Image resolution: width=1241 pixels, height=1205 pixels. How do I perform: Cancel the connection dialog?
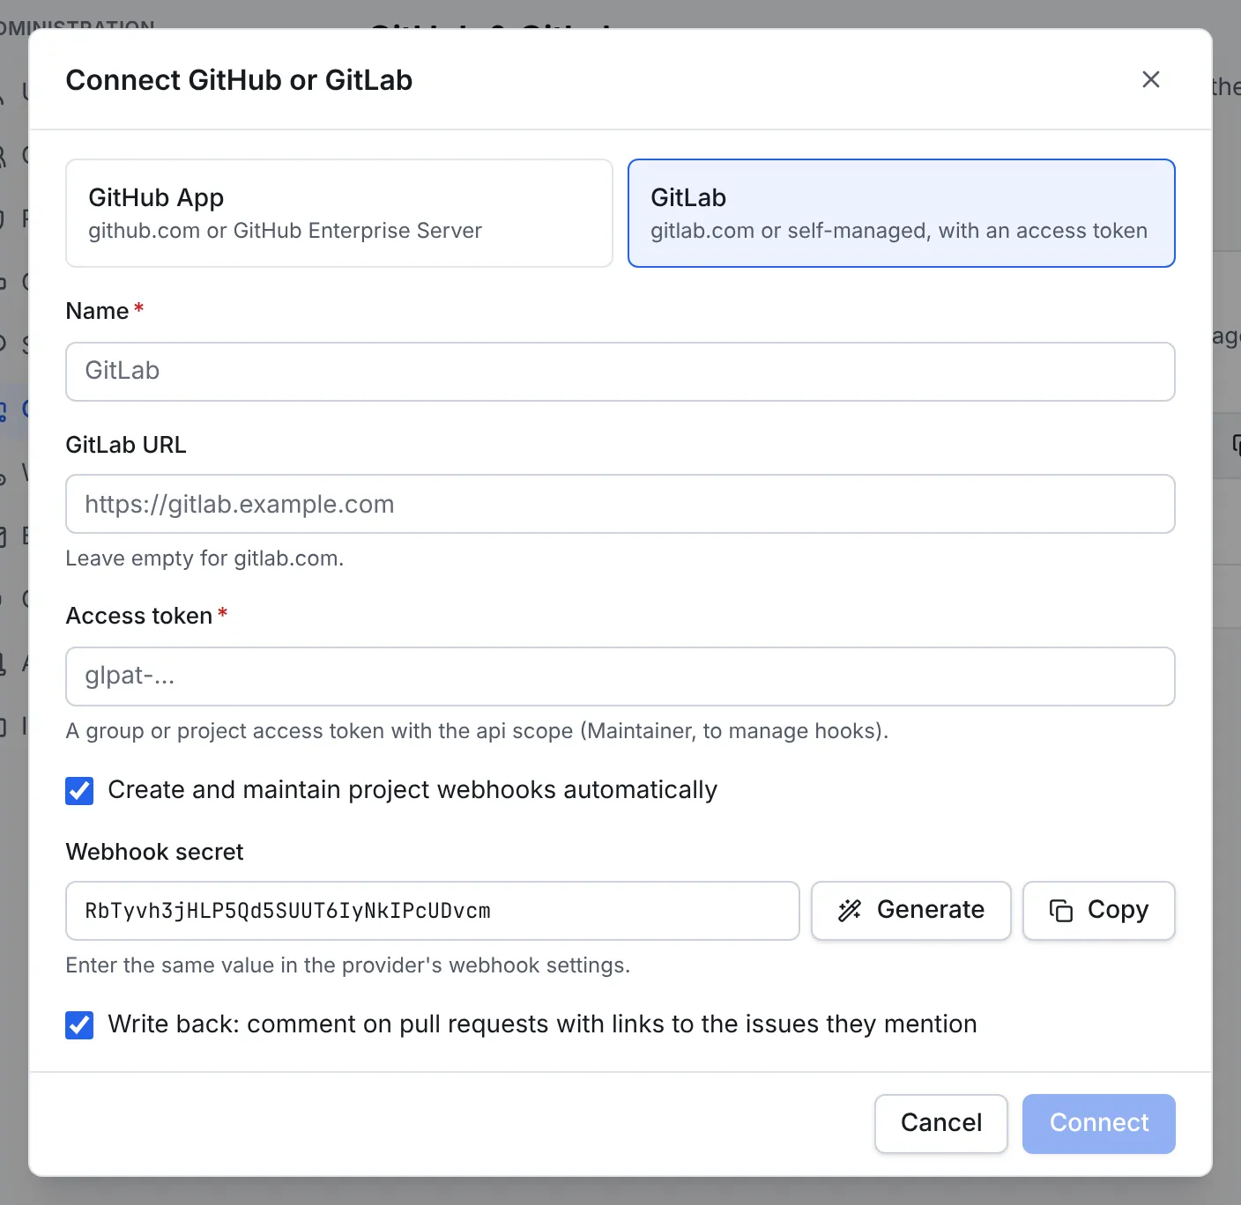[x=941, y=1123]
